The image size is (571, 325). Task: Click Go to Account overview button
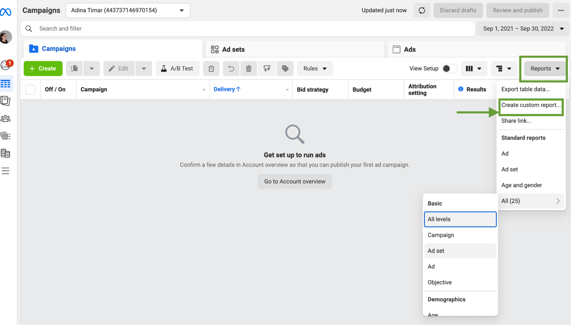pos(294,181)
